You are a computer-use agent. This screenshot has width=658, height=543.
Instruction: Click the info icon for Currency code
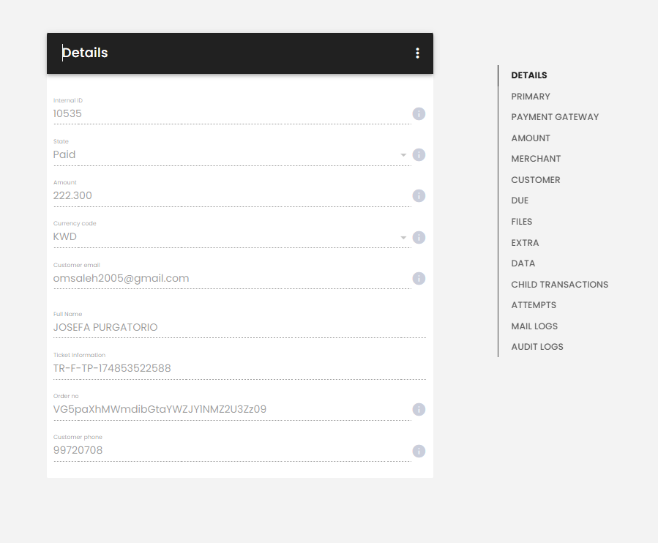coord(419,238)
